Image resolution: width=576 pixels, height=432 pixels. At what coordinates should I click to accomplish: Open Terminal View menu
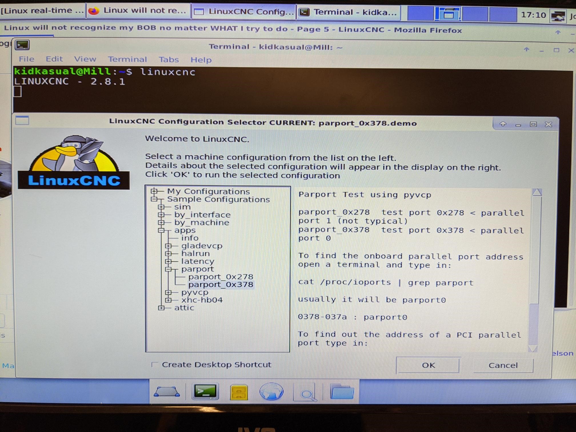(x=85, y=59)
